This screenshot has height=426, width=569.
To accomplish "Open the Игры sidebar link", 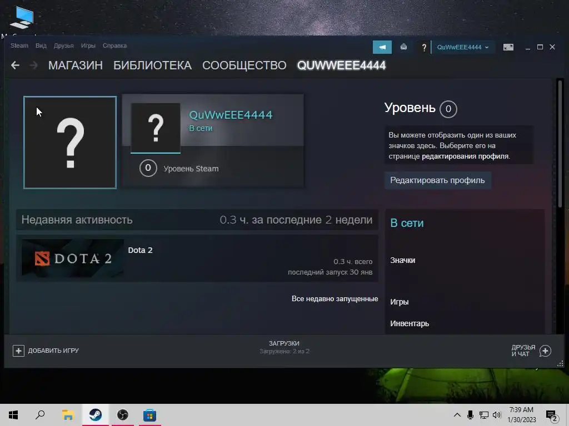I will (400, 302).
